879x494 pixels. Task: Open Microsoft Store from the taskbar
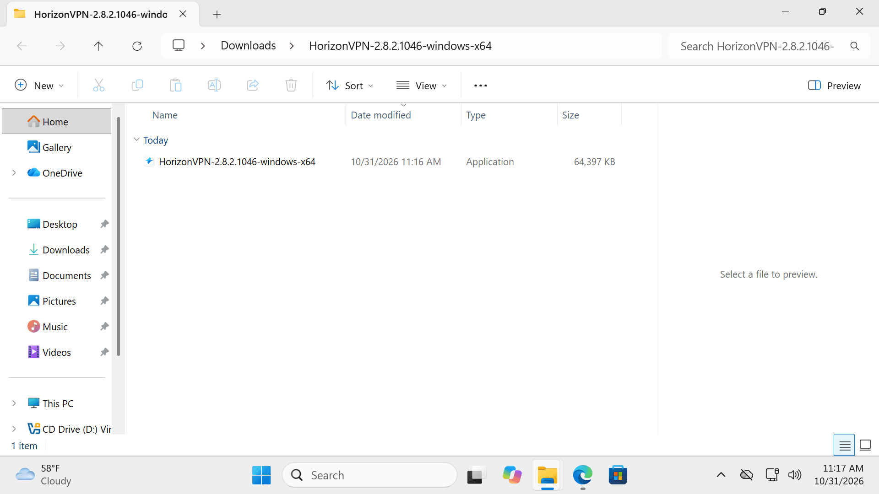pyautogui.click(x=618, y=475)
